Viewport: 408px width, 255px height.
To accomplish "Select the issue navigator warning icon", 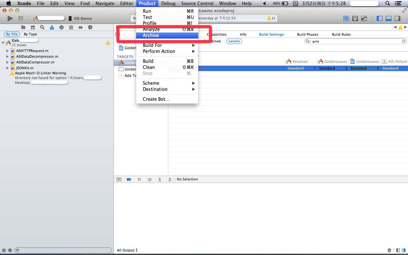I will tap(52, 27).
